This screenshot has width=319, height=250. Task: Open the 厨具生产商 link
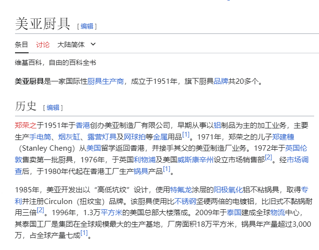[x=106, y=81]
